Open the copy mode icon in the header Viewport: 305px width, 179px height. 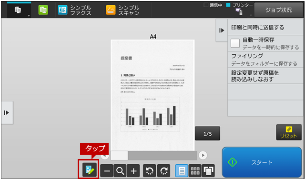point(18,10)
